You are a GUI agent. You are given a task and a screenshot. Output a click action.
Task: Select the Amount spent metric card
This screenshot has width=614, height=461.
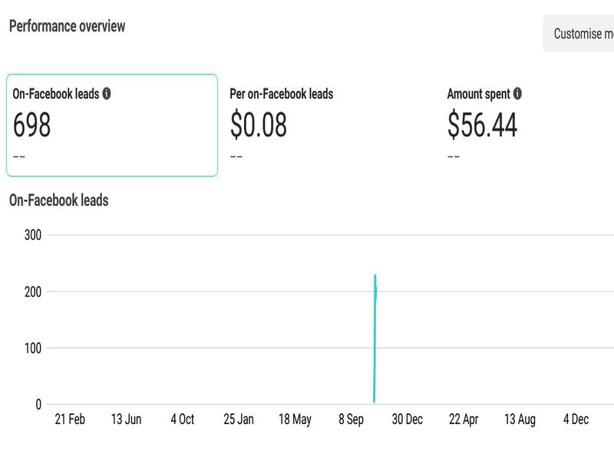(530, 125)
